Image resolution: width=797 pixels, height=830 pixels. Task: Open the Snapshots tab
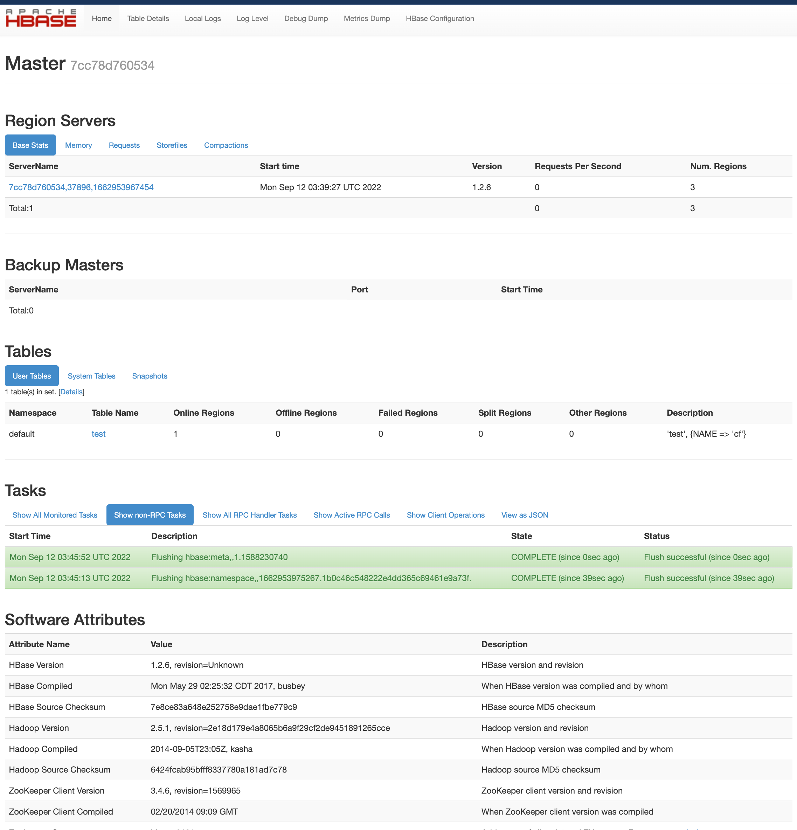coord(150,376)
